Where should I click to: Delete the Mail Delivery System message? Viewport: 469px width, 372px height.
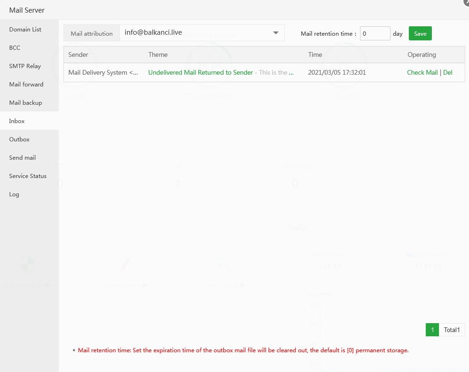[x=447, y=72]
